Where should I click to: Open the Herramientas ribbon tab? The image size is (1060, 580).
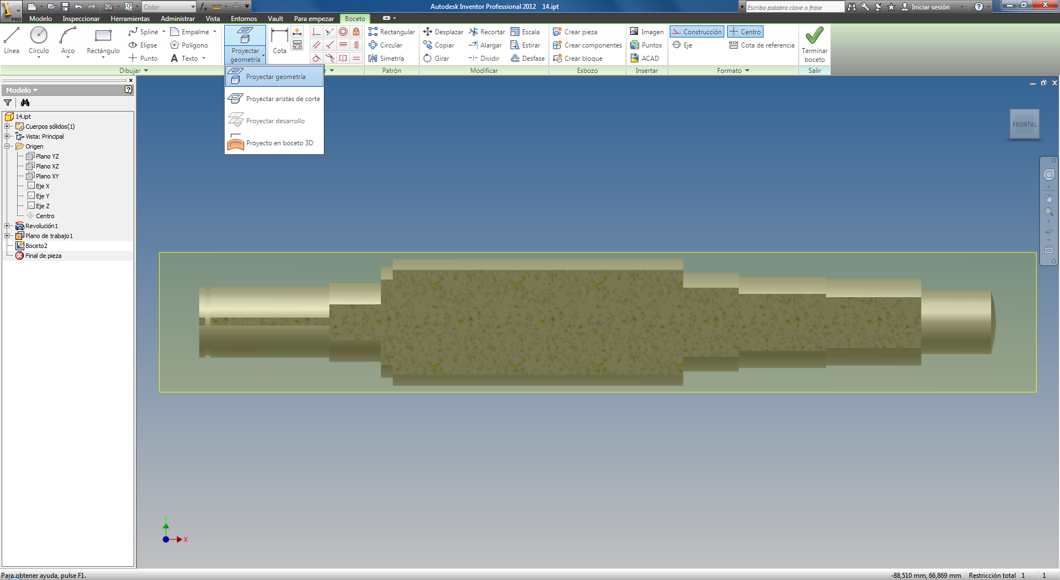pos(130,19)
